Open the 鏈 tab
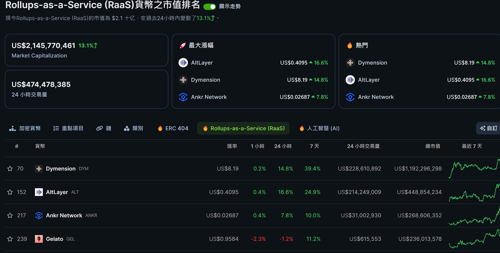This screenshot has height=253, width=500. click(x=104, y=128)
